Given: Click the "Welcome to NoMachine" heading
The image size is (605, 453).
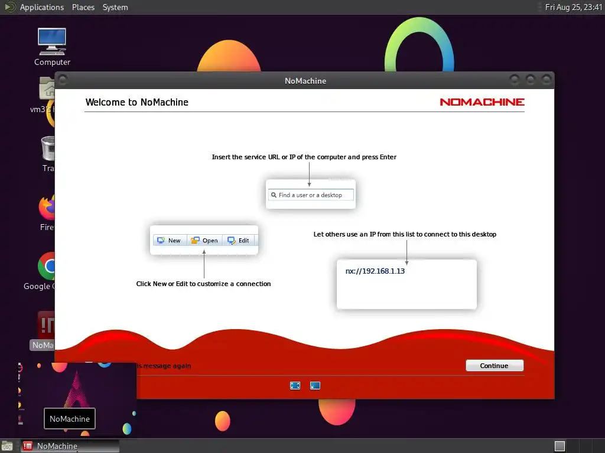Looking at the screenshot, I should point(137,102).
